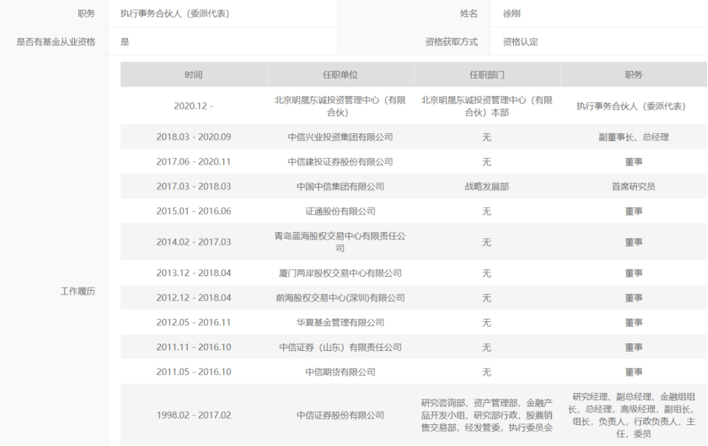Click the date cell 2017.06 - 2020.11
708x446 pixels.
[x=193, y=162]
